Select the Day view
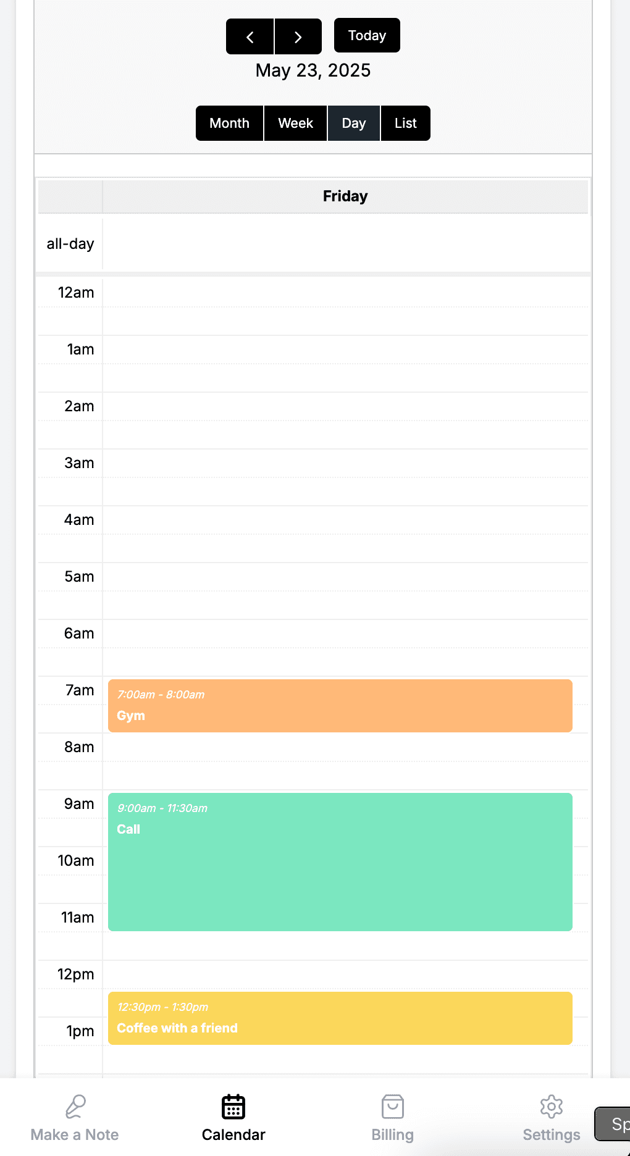This screenshot has height=1156, width=630. click(x=353, y=124)
